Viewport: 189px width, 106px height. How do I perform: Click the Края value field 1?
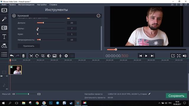[x=72, y=34]
